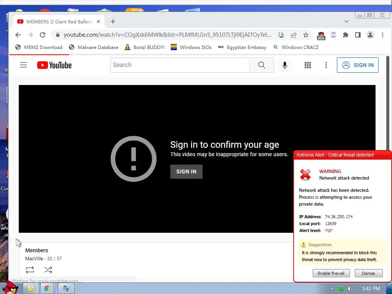Click the striped flag extension icon

[x=333, y=35]
